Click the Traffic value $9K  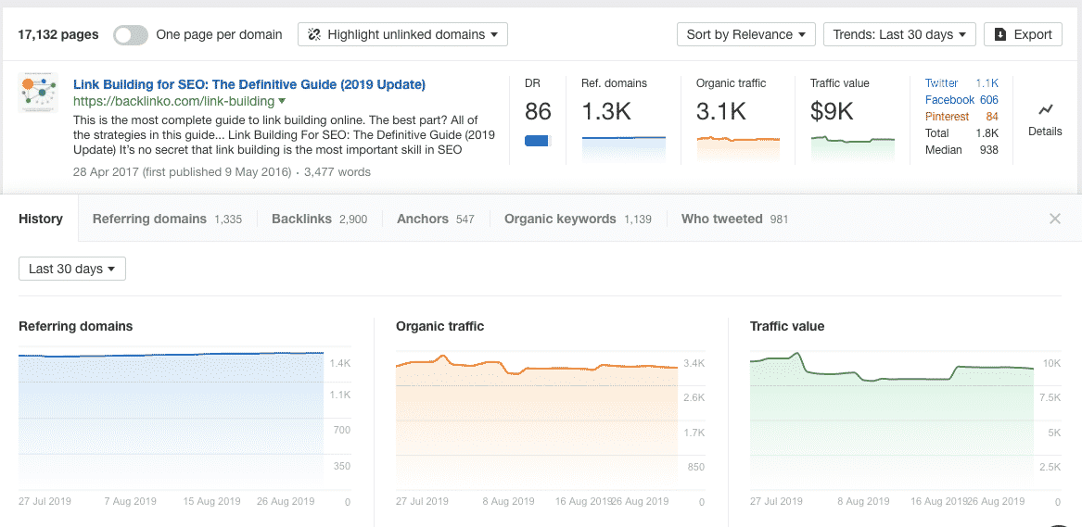(x=833, y=111)
